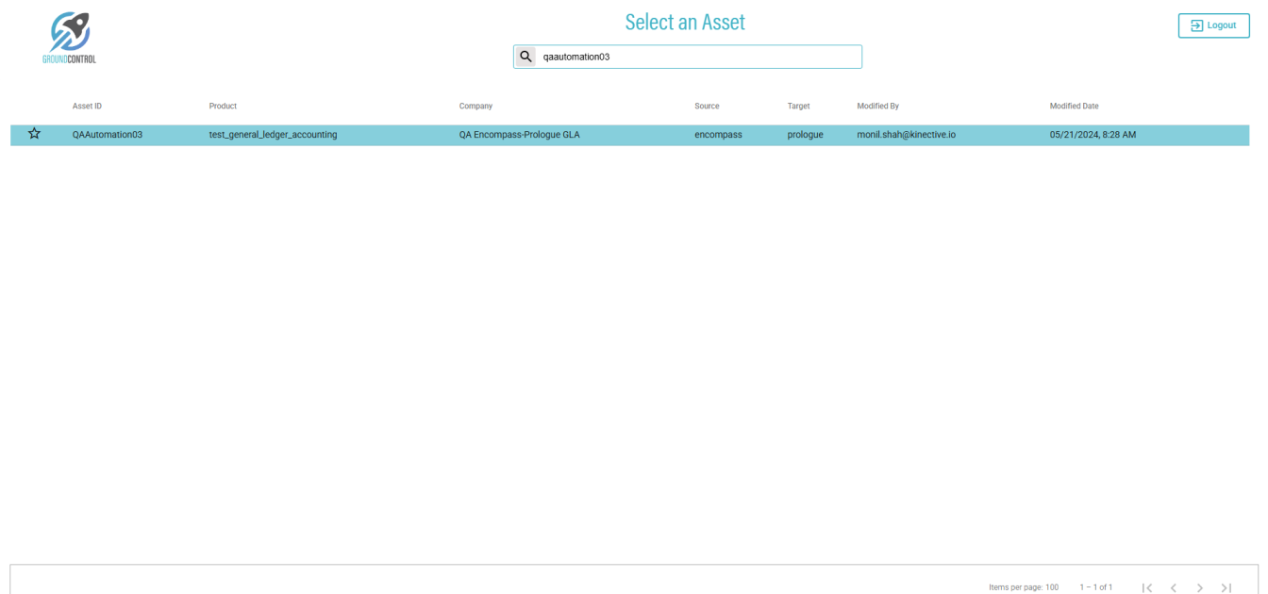The height and width of the screenshot is (594, 1268).
Task: Sort by Product column header
Action: click(223, 106)
